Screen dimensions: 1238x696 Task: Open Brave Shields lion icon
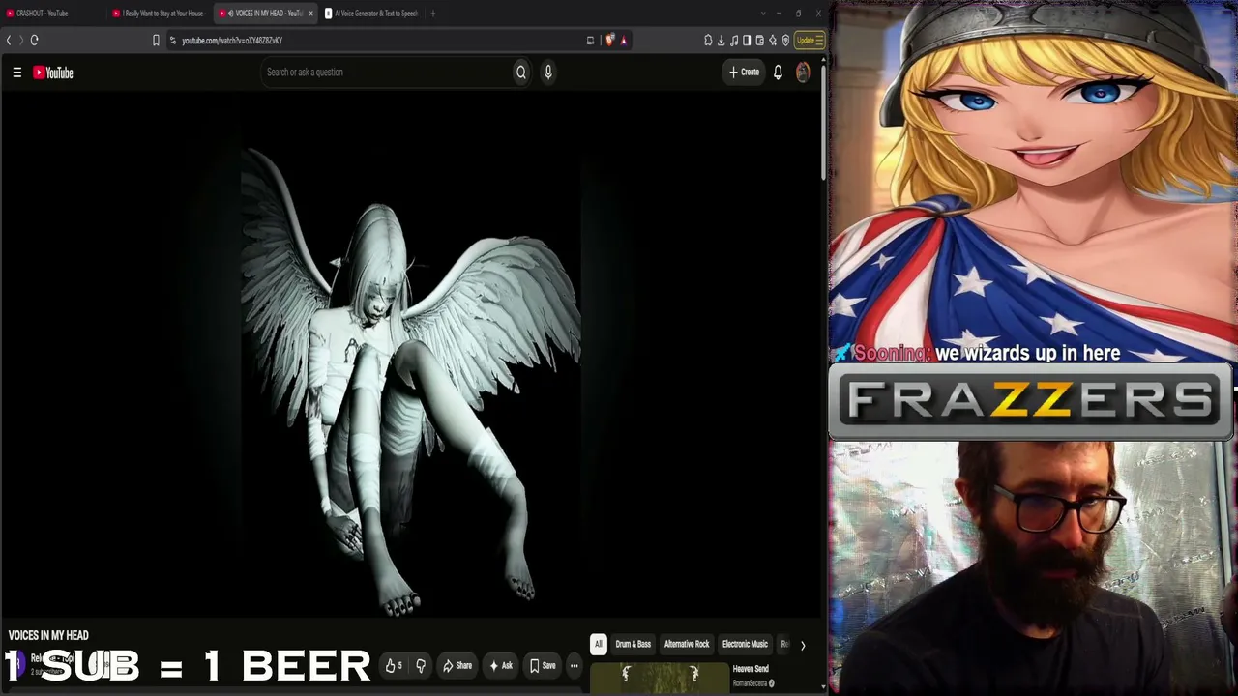coord(609,40)
